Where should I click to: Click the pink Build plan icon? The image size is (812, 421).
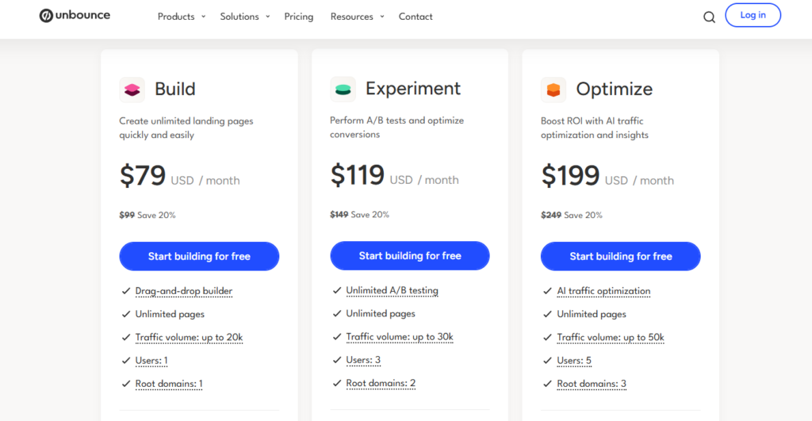tap(132, 90)
